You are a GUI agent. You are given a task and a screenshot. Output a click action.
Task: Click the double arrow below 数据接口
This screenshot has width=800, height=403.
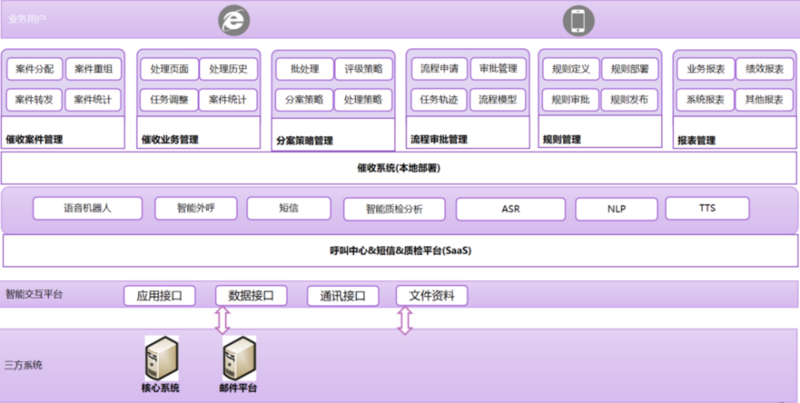[222, 320]
